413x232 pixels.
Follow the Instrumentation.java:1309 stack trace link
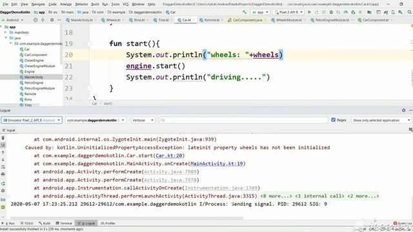221,188
